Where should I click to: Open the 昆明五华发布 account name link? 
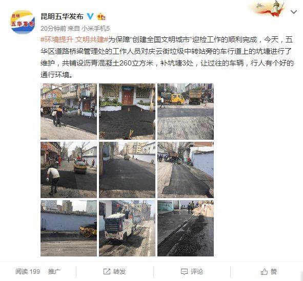[62, 16]
